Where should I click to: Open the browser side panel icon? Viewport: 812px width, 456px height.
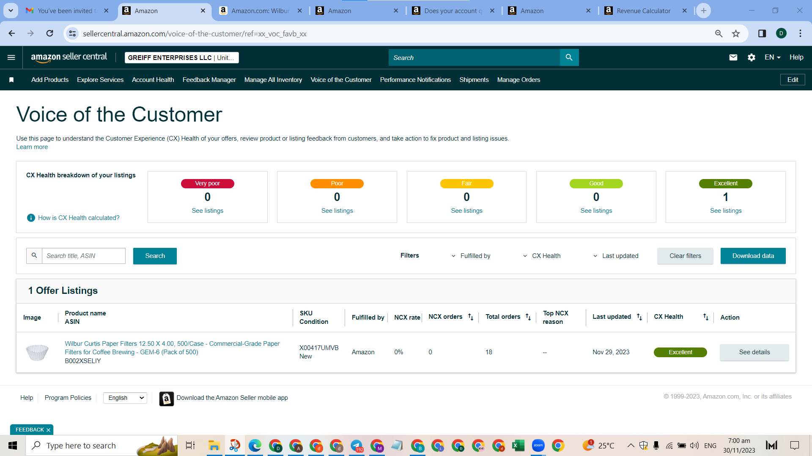(x=762, y=33)
